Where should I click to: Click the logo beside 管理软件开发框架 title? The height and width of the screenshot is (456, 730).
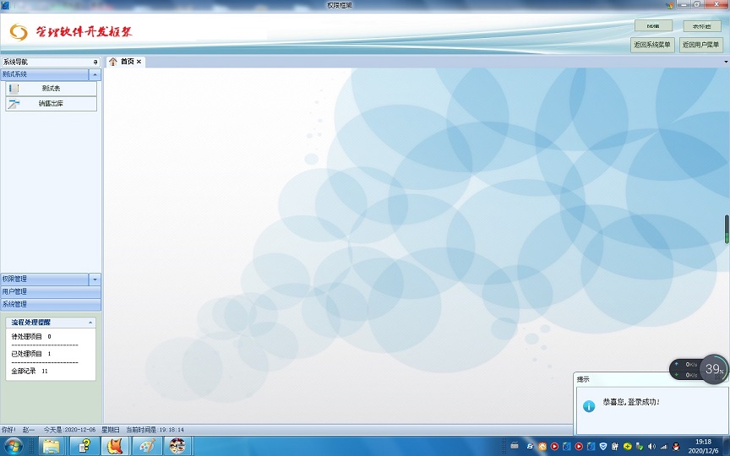pos(19,32)
